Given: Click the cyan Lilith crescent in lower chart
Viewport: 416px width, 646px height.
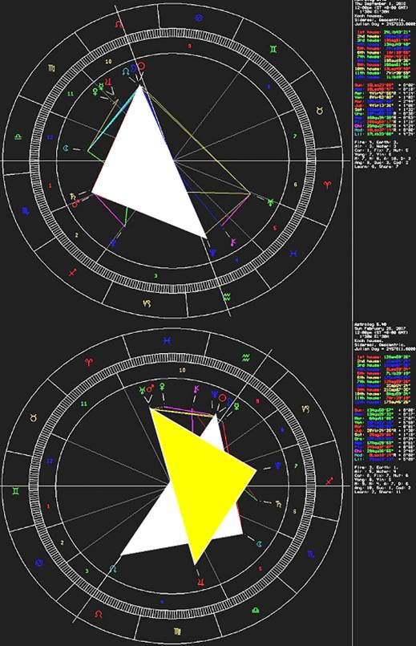Looking at the screenshot, I should 260,544.
